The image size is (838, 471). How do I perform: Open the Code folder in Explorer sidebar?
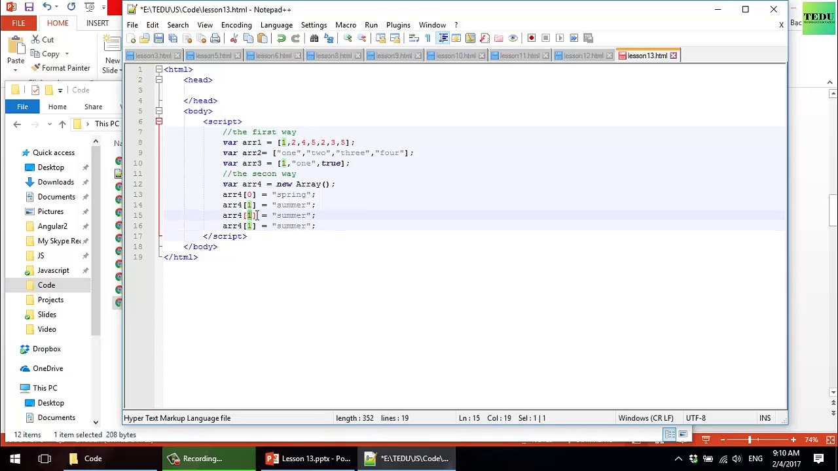click(x=46, y=285)
